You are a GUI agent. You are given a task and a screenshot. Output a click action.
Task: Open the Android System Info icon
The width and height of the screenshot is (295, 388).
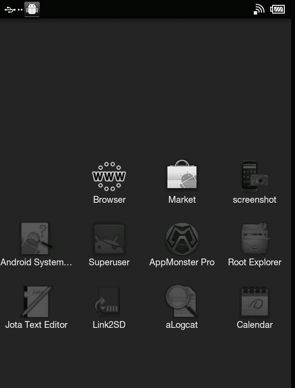(35, 239)
